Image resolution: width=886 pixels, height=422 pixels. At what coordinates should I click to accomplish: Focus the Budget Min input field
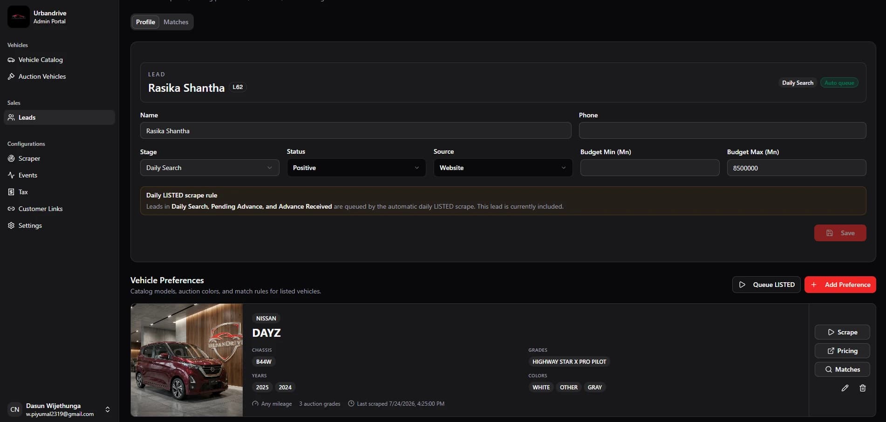(650, 168)
